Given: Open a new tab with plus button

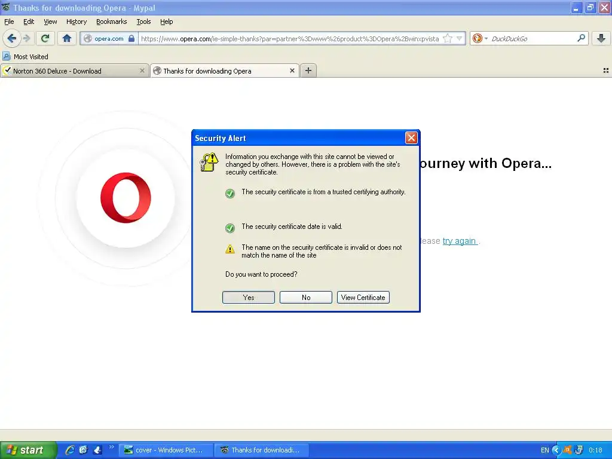Looking at the screenshot, I should click(x=308, y=71).
